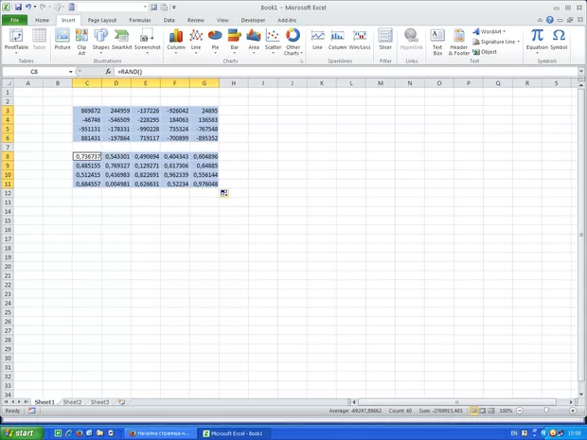Viewport: 587px width, 440px height.
Task: Expand the Name Box dropdown
Action: tap(71, 72)
